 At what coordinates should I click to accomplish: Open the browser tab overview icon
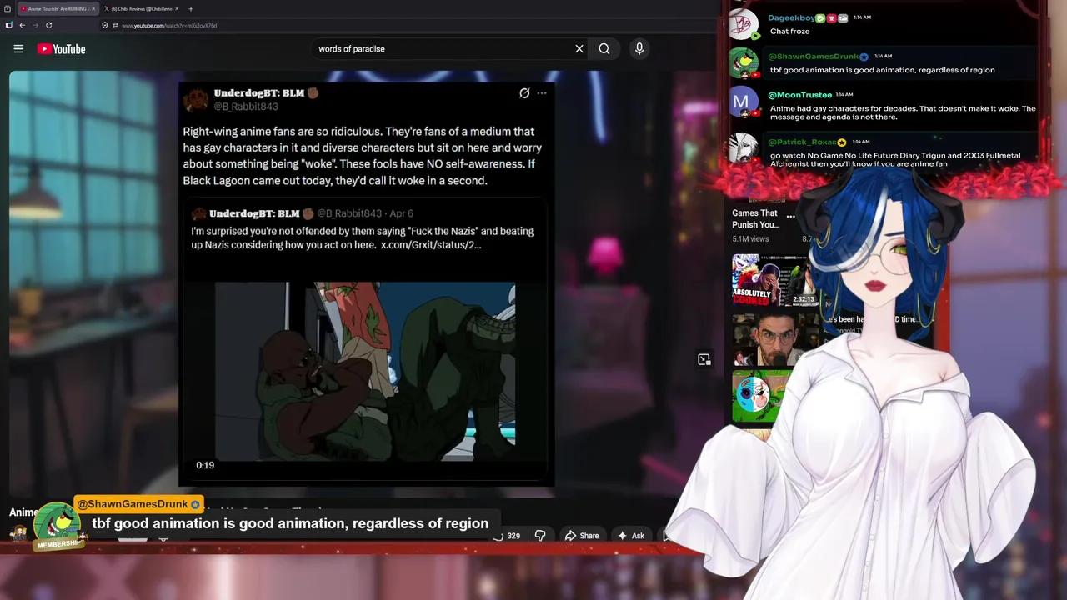[8, 8]
